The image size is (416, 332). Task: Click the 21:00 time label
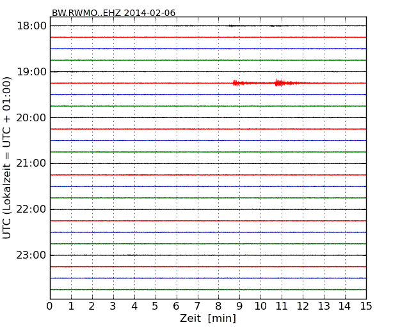[31, 163]
